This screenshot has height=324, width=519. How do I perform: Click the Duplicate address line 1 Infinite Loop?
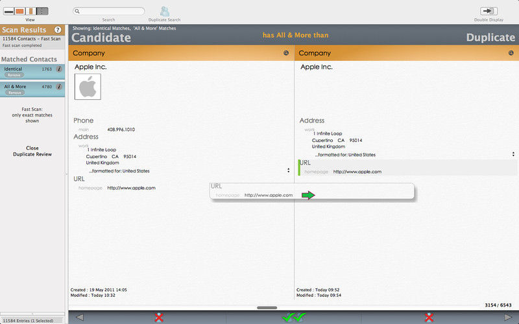tap(328, 133)
